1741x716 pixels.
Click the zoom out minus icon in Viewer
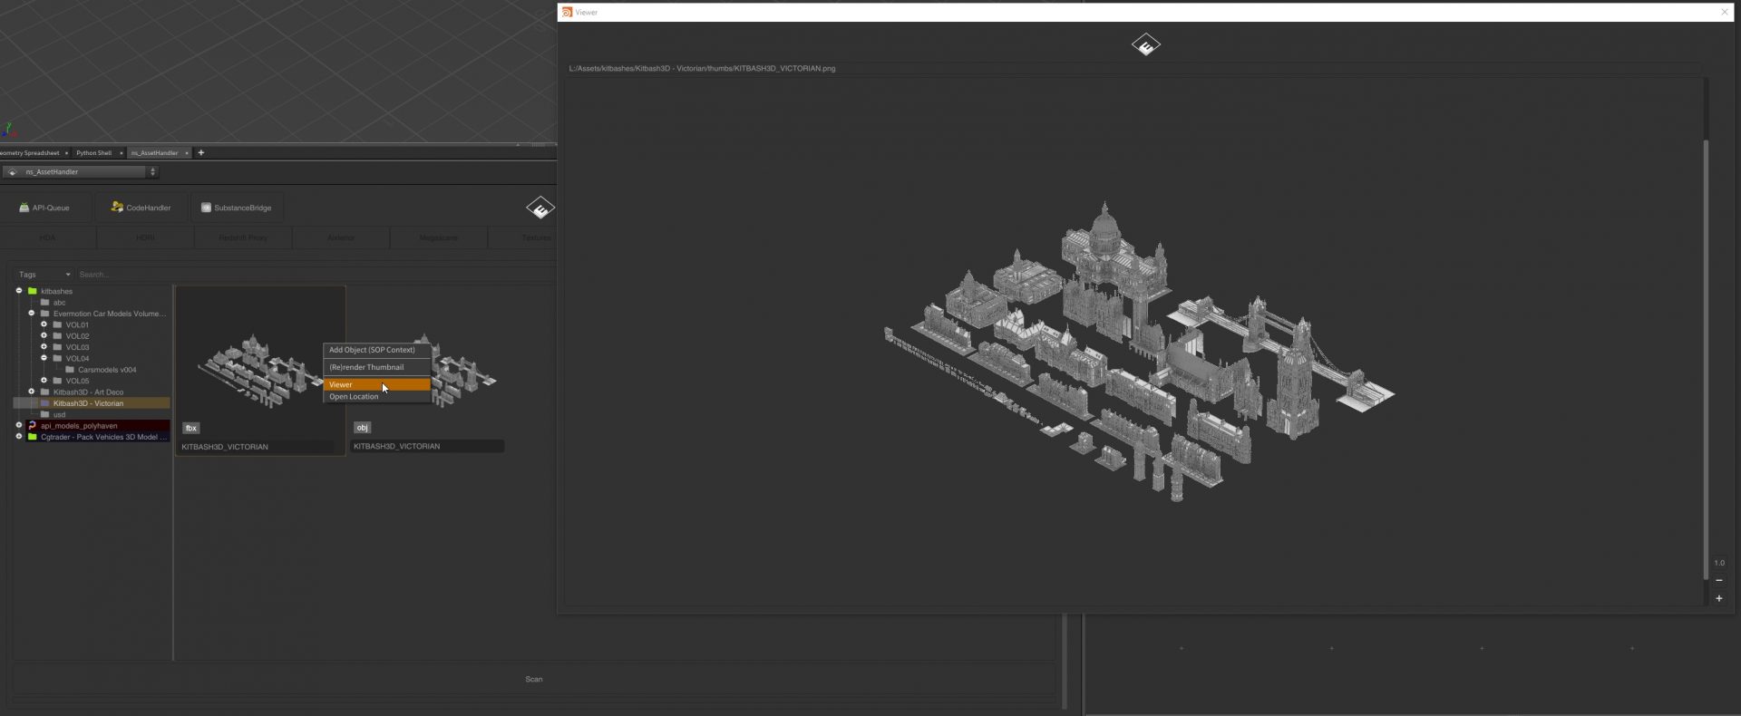point(1718,580)
